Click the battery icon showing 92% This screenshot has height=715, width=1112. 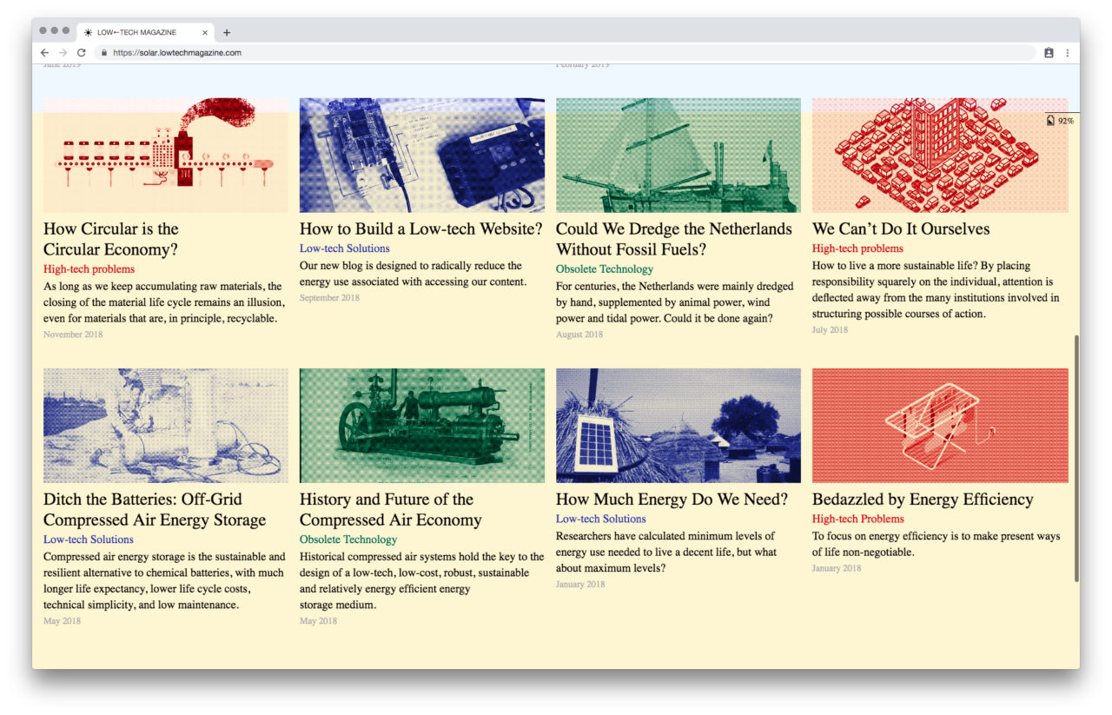[1051, 121]
